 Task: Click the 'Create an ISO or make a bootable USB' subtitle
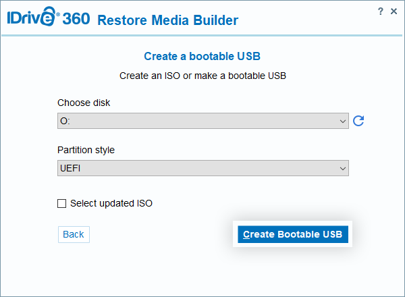[202, 76]
